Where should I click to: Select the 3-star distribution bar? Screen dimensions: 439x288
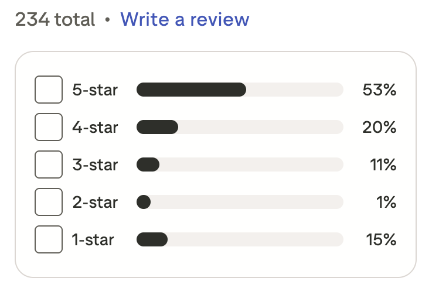tap(239, 164)
